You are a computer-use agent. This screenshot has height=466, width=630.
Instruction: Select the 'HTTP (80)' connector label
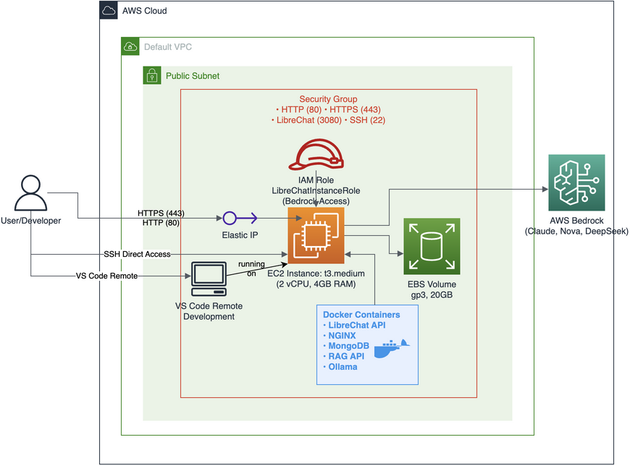pyautogui.click(x=161, y=223)
